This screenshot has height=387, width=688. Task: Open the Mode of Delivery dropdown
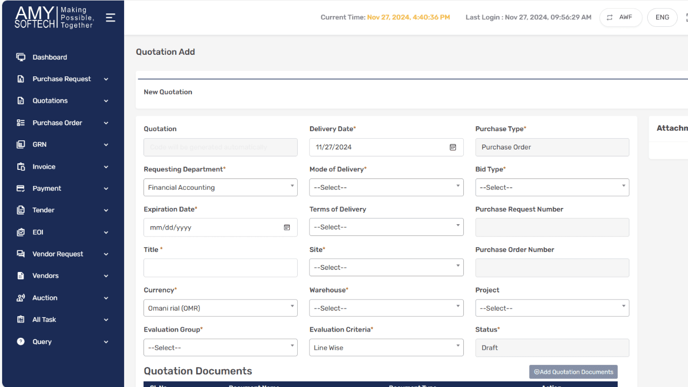[386, 188]
